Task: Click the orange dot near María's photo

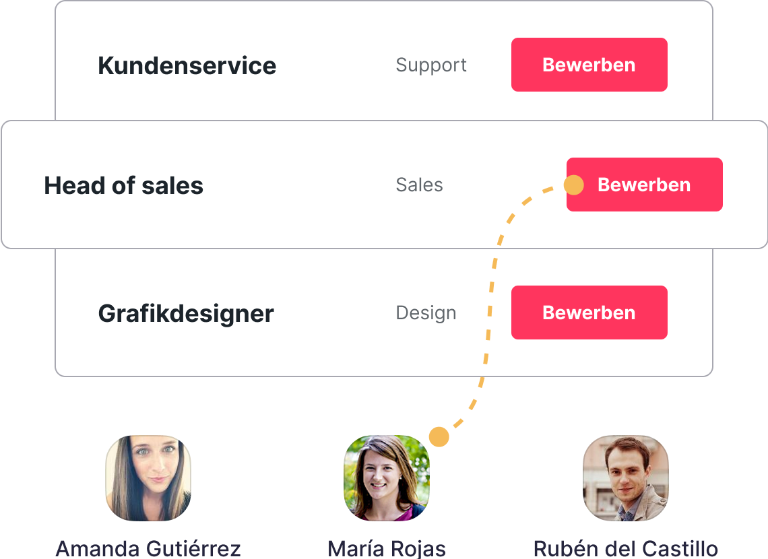Action: (x=439, y=437)
